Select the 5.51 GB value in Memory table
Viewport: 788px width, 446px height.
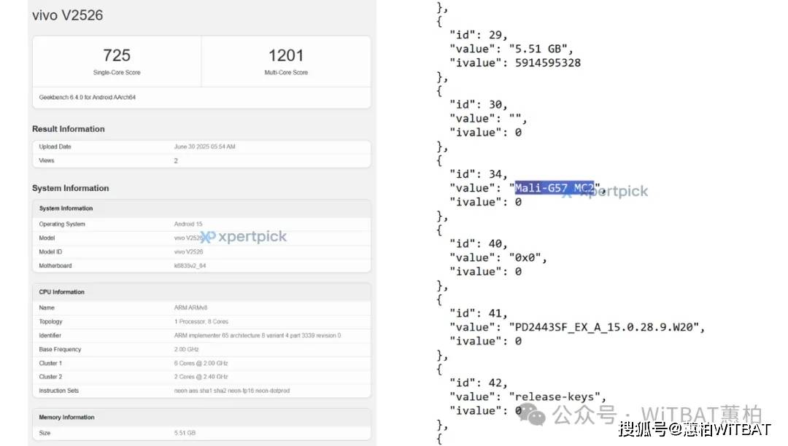tap(185, 433)
